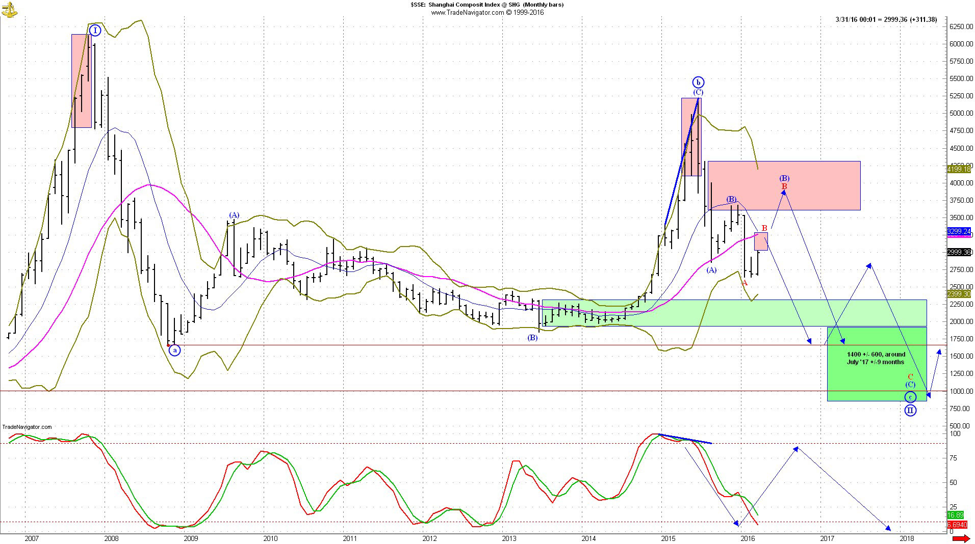Image resolution: width=975 pixels, height=544 pixels.
Task: Select the circled wave I label at 2007 peak
Action: pyautogui.click(x=95, y=31)
